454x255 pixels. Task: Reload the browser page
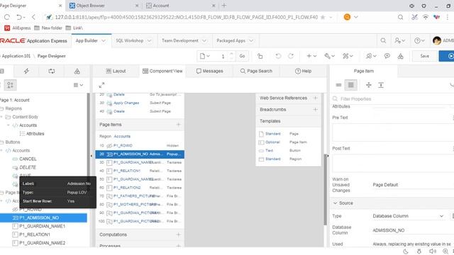7,17
